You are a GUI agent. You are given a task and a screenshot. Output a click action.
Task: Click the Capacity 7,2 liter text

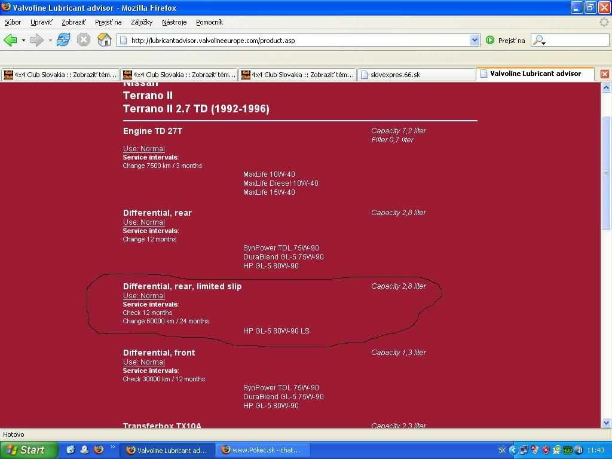[x=399, y=131]
